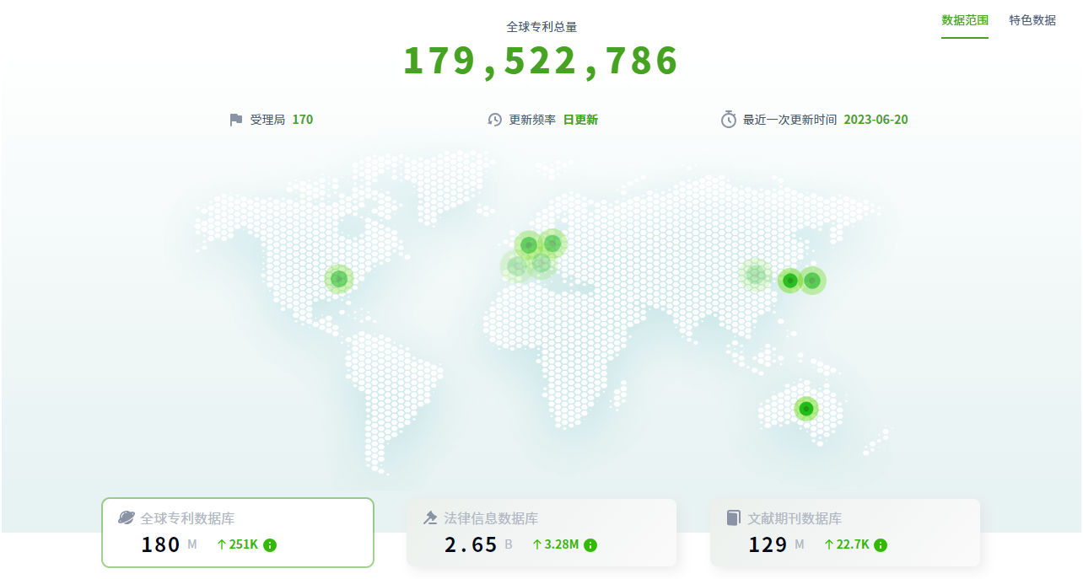Open info icon next to 251K

click(x=270, y=545)
